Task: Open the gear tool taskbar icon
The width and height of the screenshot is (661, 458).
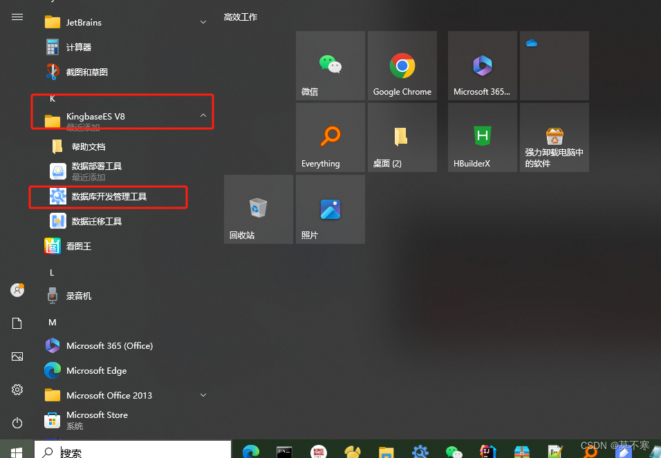Action: tap(420, 452)
